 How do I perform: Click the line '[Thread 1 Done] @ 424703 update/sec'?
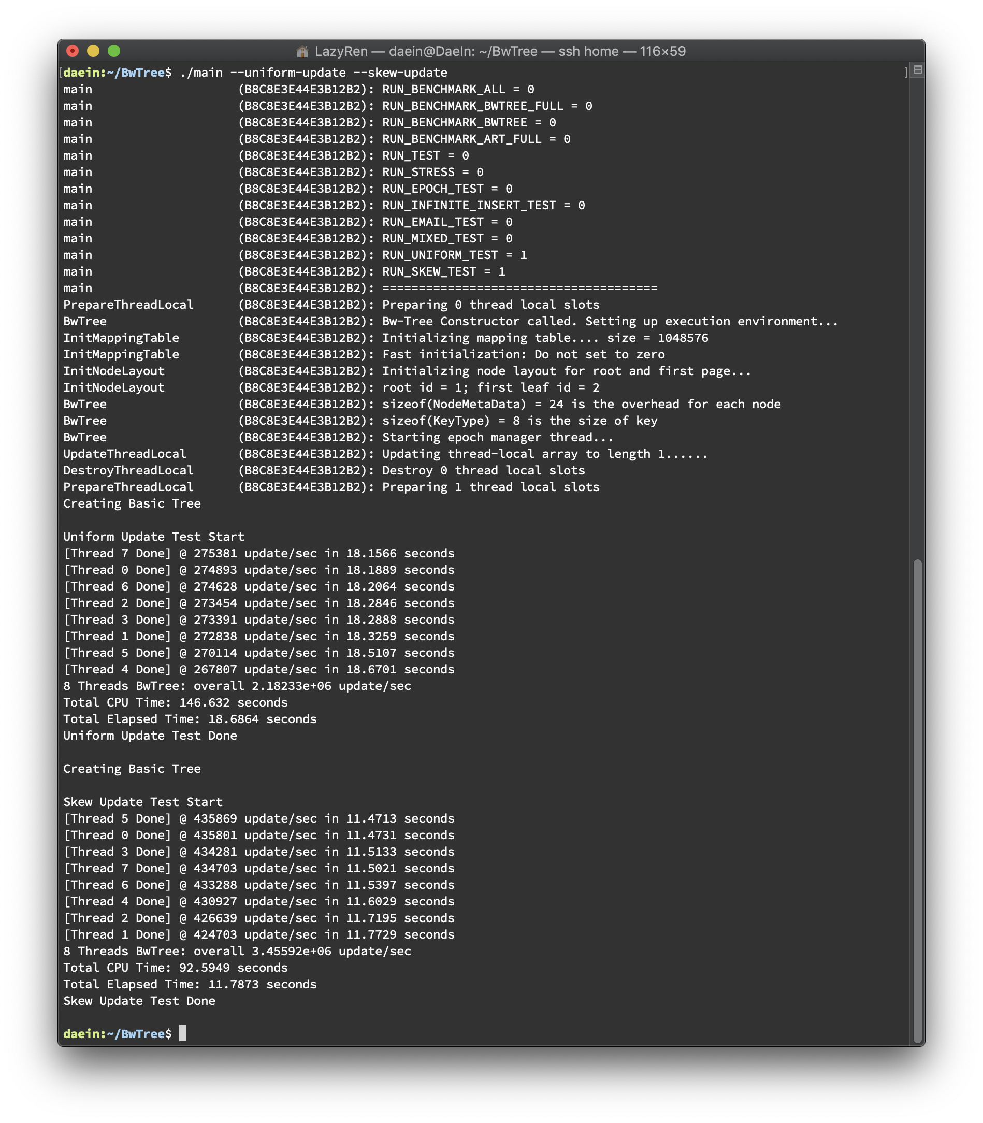pyautogui.click(x=259, y=935)
